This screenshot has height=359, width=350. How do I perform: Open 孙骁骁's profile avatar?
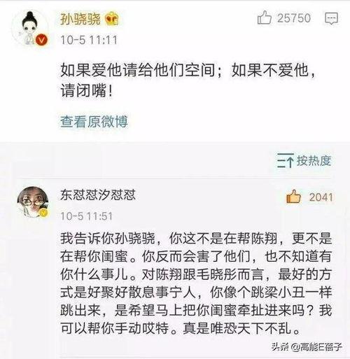click(30, 27)
